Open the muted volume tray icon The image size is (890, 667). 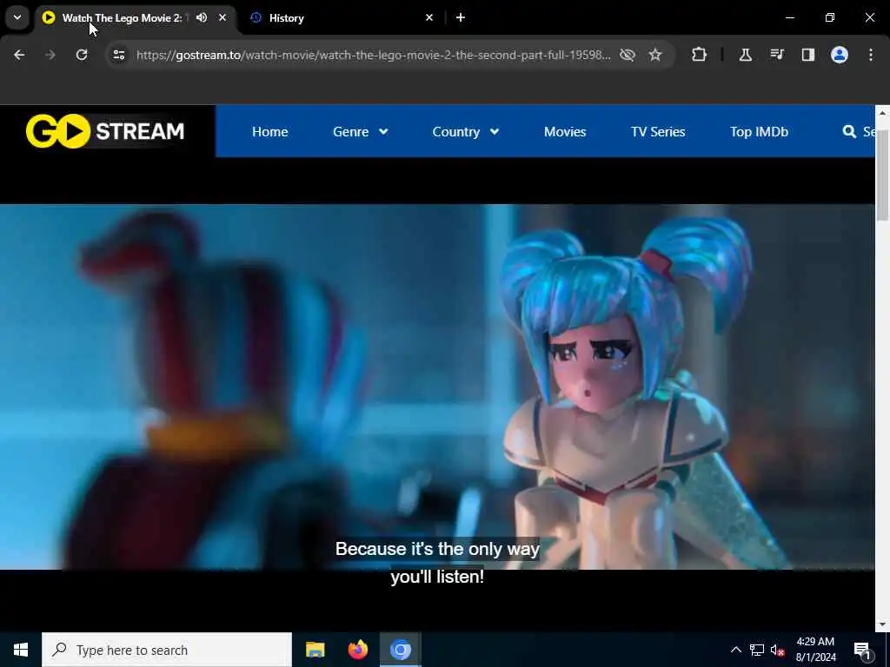click(x=778, y=650)
